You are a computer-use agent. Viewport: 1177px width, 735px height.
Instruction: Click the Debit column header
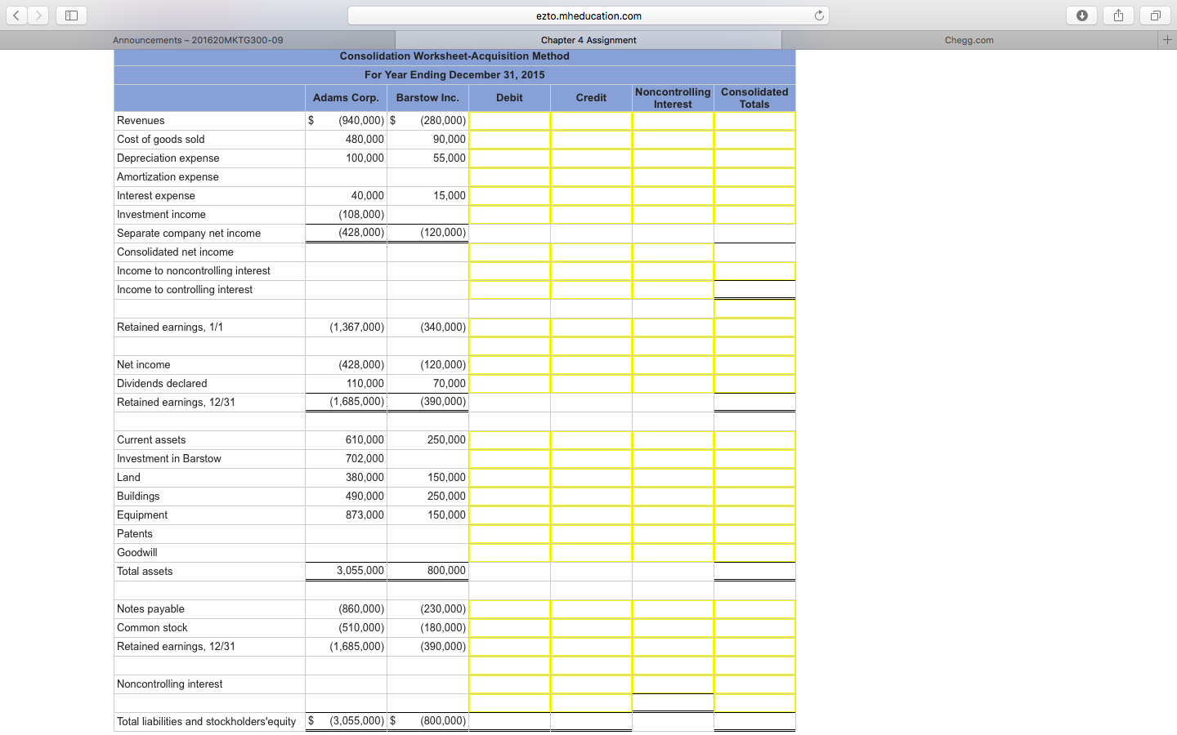[509, 98]
